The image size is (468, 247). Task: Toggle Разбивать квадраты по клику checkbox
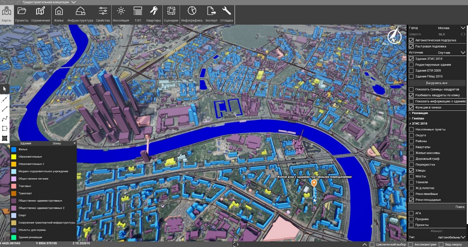tap(411, 95)
